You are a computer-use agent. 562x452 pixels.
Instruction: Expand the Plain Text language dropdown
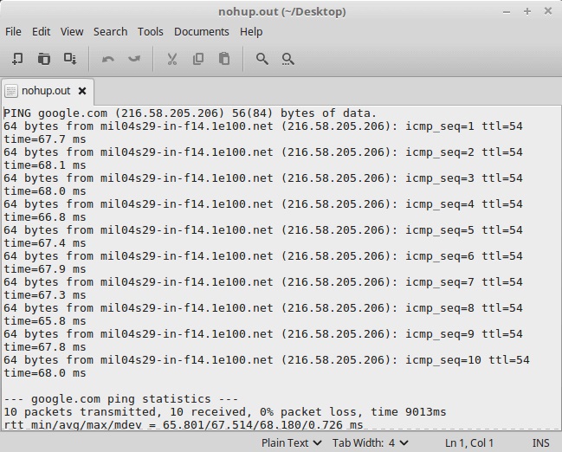pos(291,442)
